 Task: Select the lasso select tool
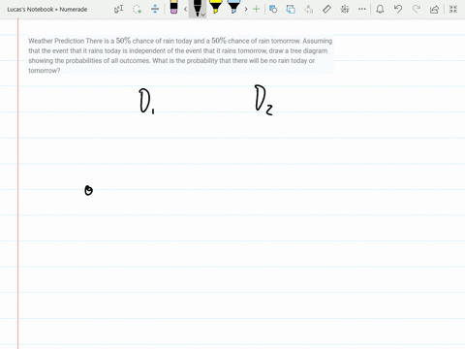[x=137, y=9]
